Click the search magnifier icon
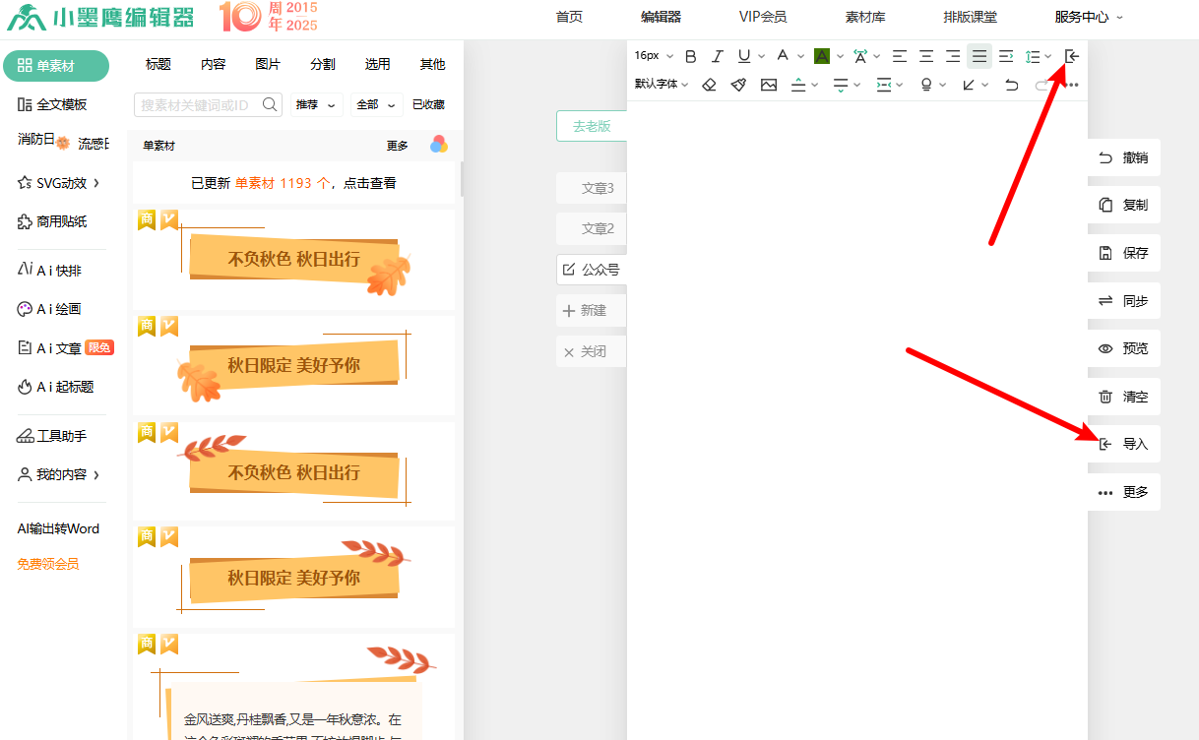1199x740 pixels. tap(271, 104)
